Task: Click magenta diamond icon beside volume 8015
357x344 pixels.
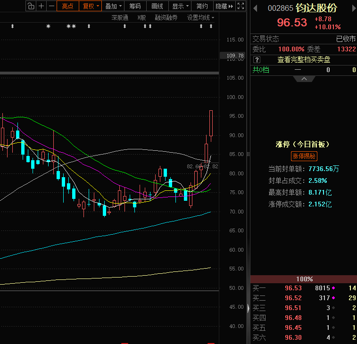Action: click(x=333, y=288)
